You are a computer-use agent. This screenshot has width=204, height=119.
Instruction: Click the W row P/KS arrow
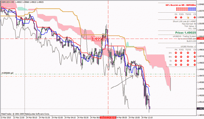click(x=181, y=65)
